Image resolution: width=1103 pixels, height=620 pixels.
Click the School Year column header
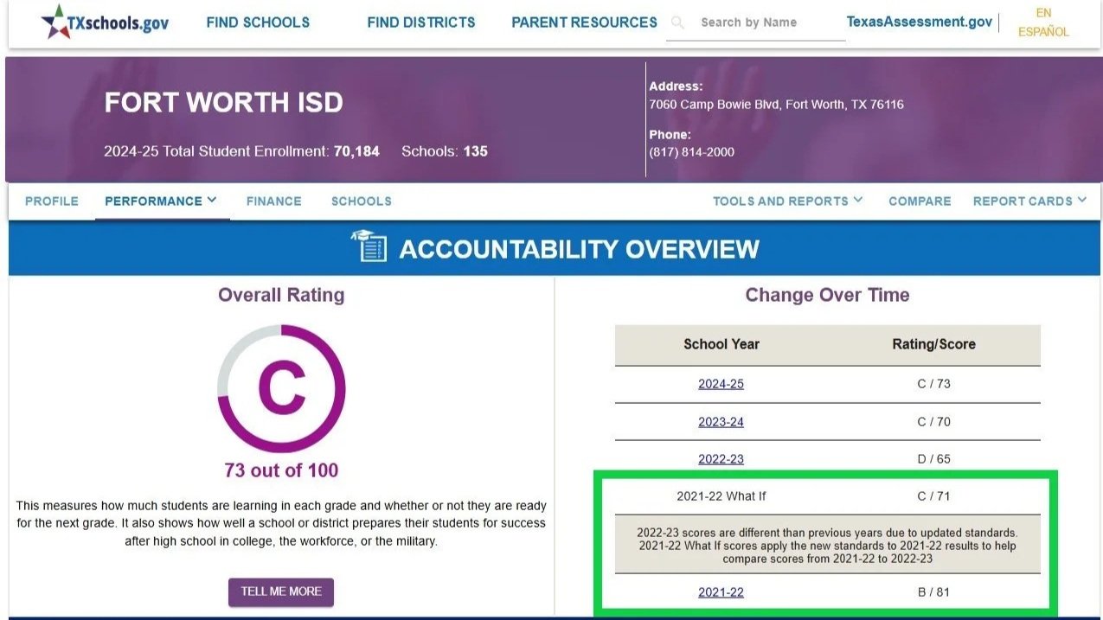(721, 344)
